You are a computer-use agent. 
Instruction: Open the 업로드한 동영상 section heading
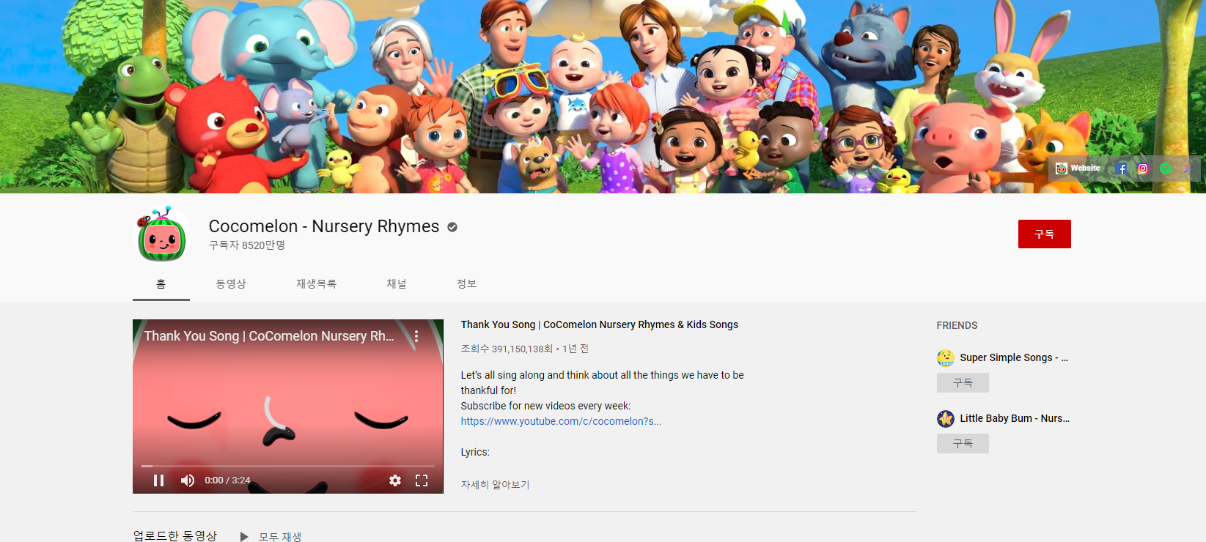tap(175, 535)
